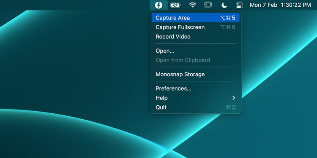
Task: Click the Mon 7 Feb date in menu bar
Action: click(263, 5)
